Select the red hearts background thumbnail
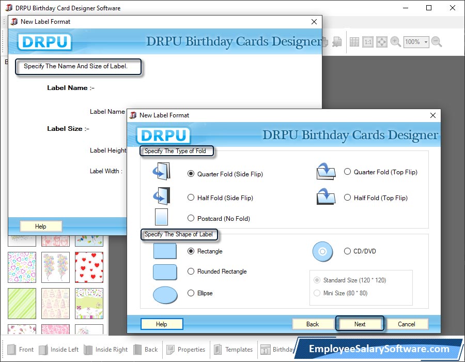This screenshot has height=362, width=465. click(x=89, y=267)
